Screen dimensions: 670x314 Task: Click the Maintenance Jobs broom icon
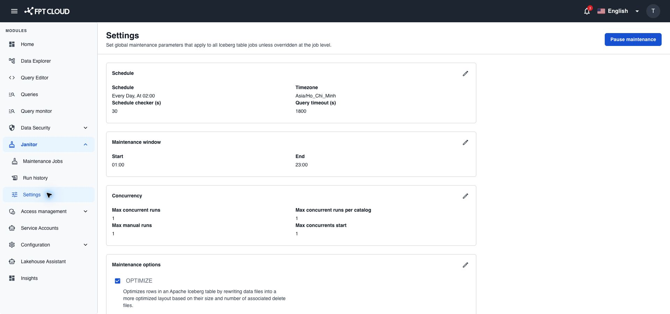tap(15, 161)
